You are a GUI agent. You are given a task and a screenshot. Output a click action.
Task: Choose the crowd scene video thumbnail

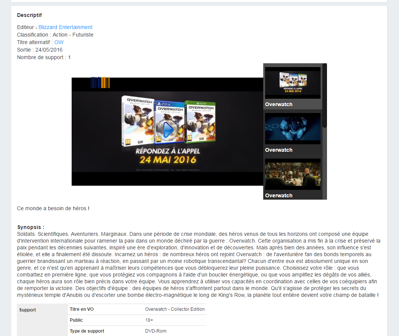293,174
